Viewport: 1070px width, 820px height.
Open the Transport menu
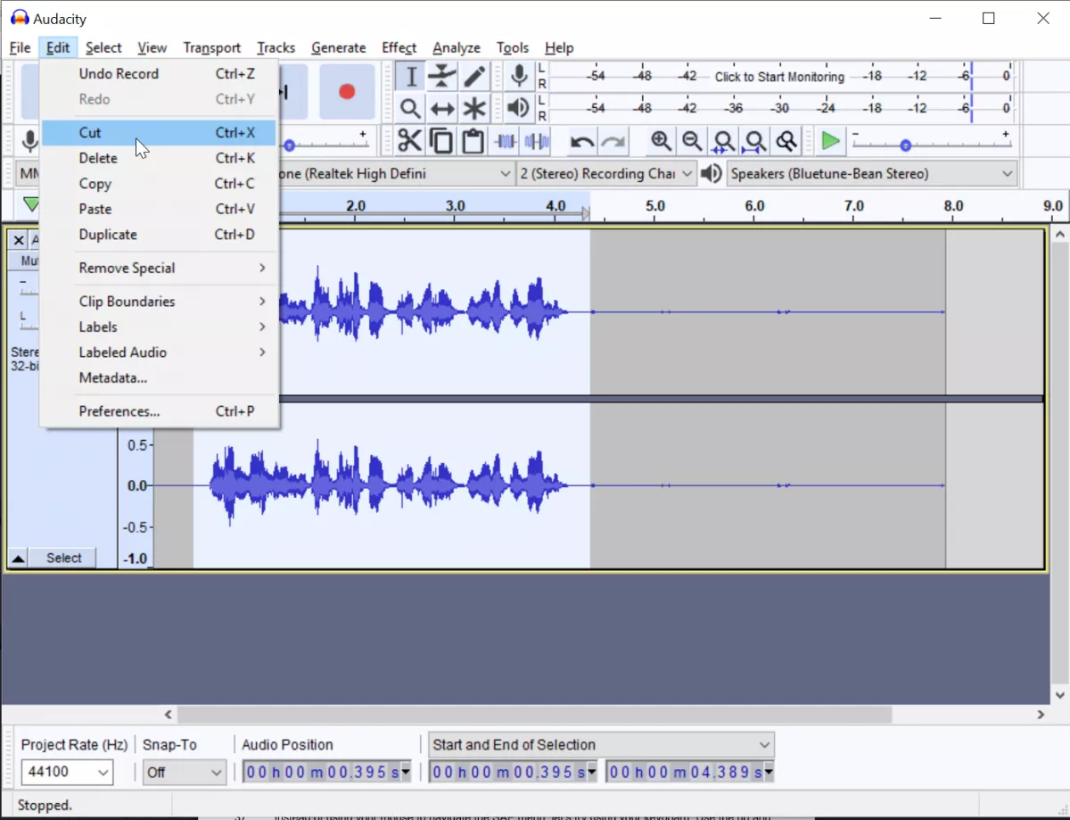point(212,47)
